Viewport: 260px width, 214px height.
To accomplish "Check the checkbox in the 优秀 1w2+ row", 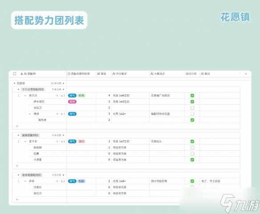I will pos(192,114).
